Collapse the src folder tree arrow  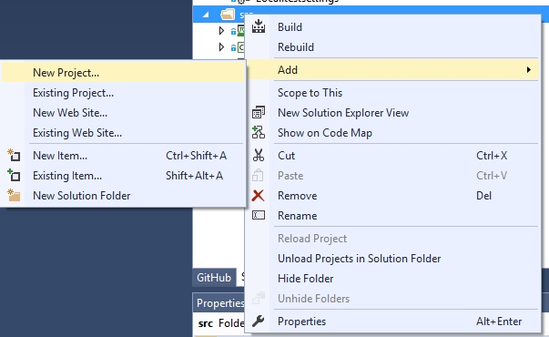(x=206, y=15)
